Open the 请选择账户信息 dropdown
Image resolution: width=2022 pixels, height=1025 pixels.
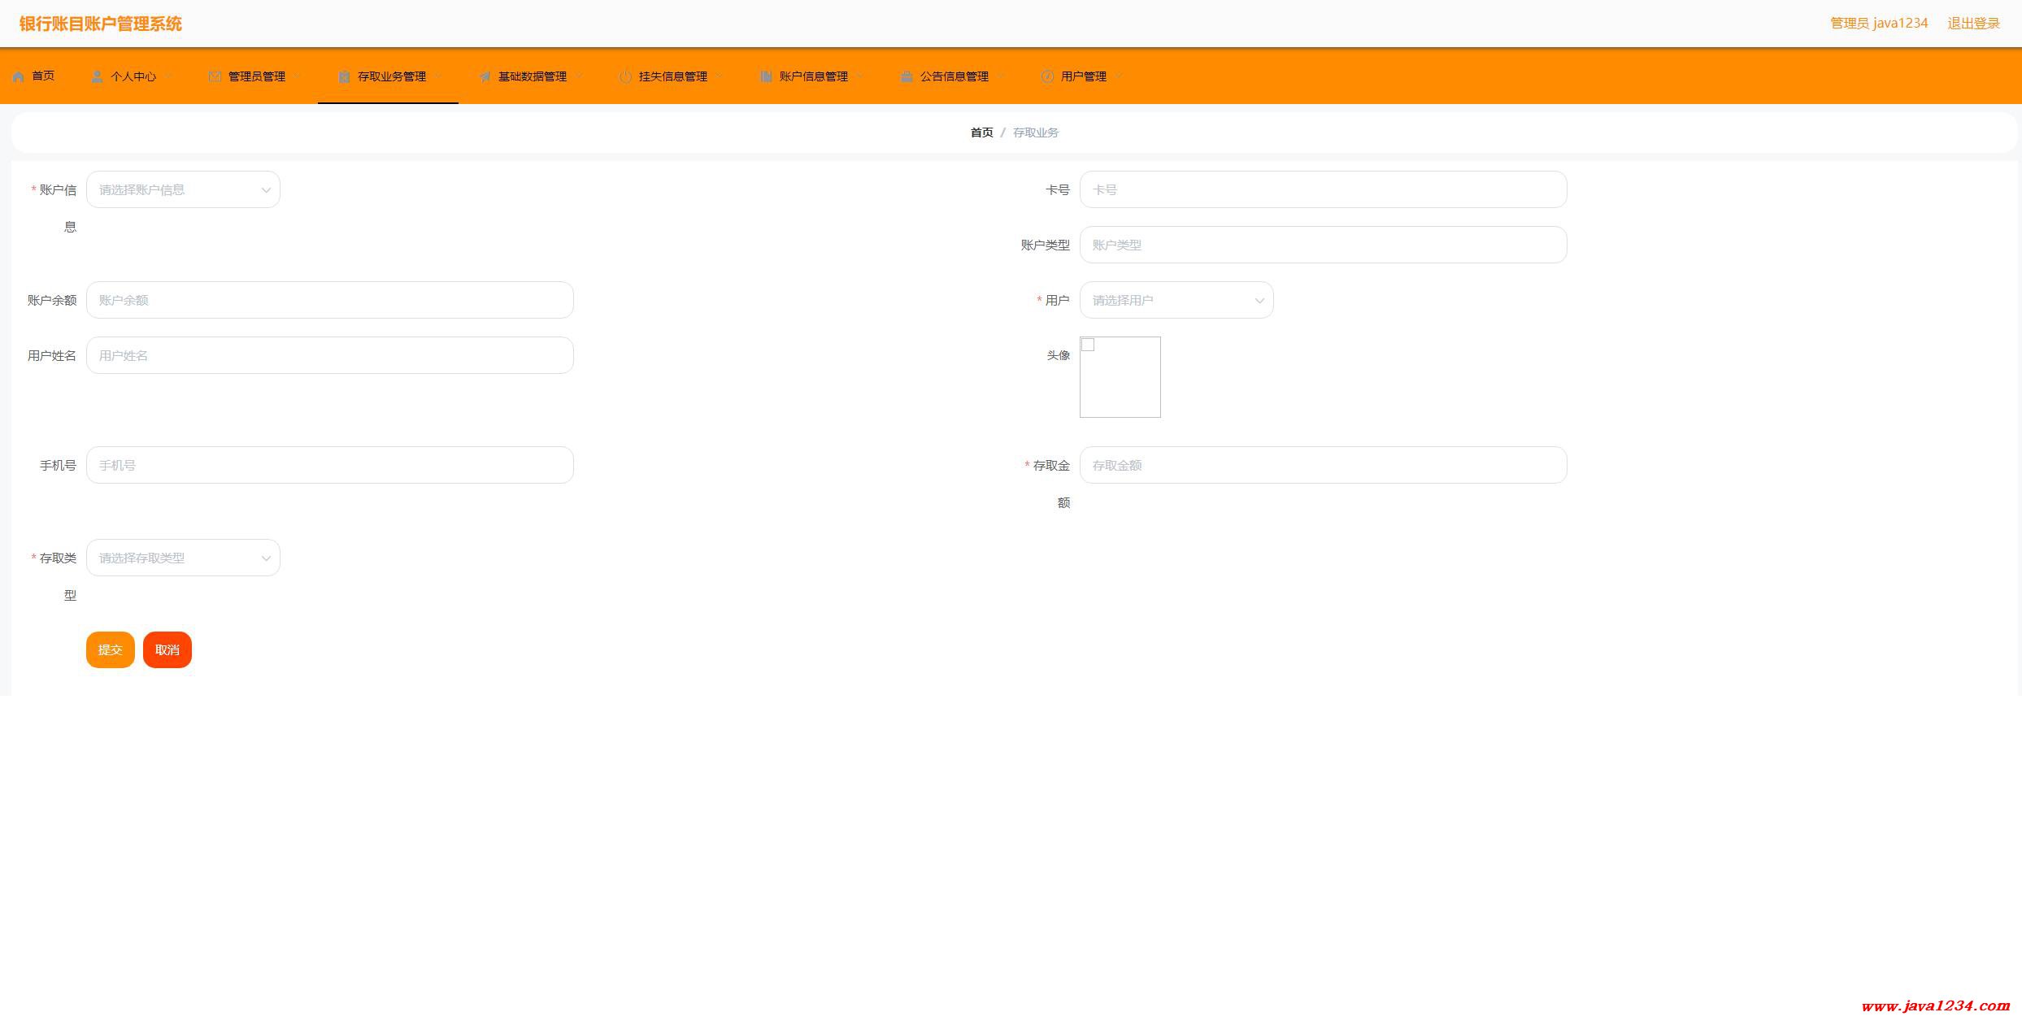click(183, 189)
